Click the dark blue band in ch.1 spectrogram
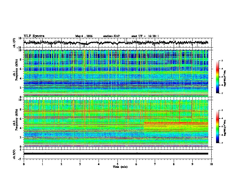Viewport: 238px width, 184px height. 116,83
